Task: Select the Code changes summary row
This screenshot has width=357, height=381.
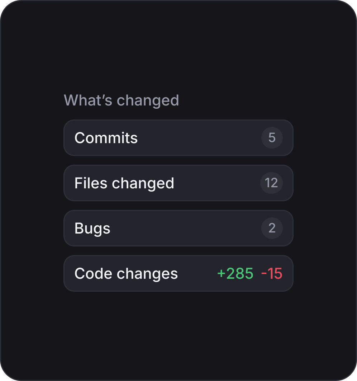Action: (178, 273)
